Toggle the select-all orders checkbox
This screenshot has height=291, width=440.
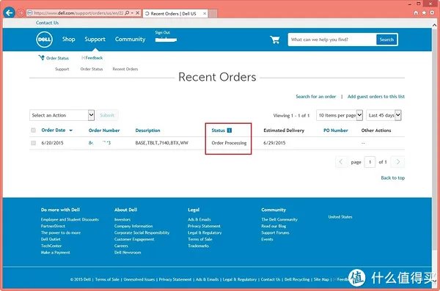click(x=34, y=130)
